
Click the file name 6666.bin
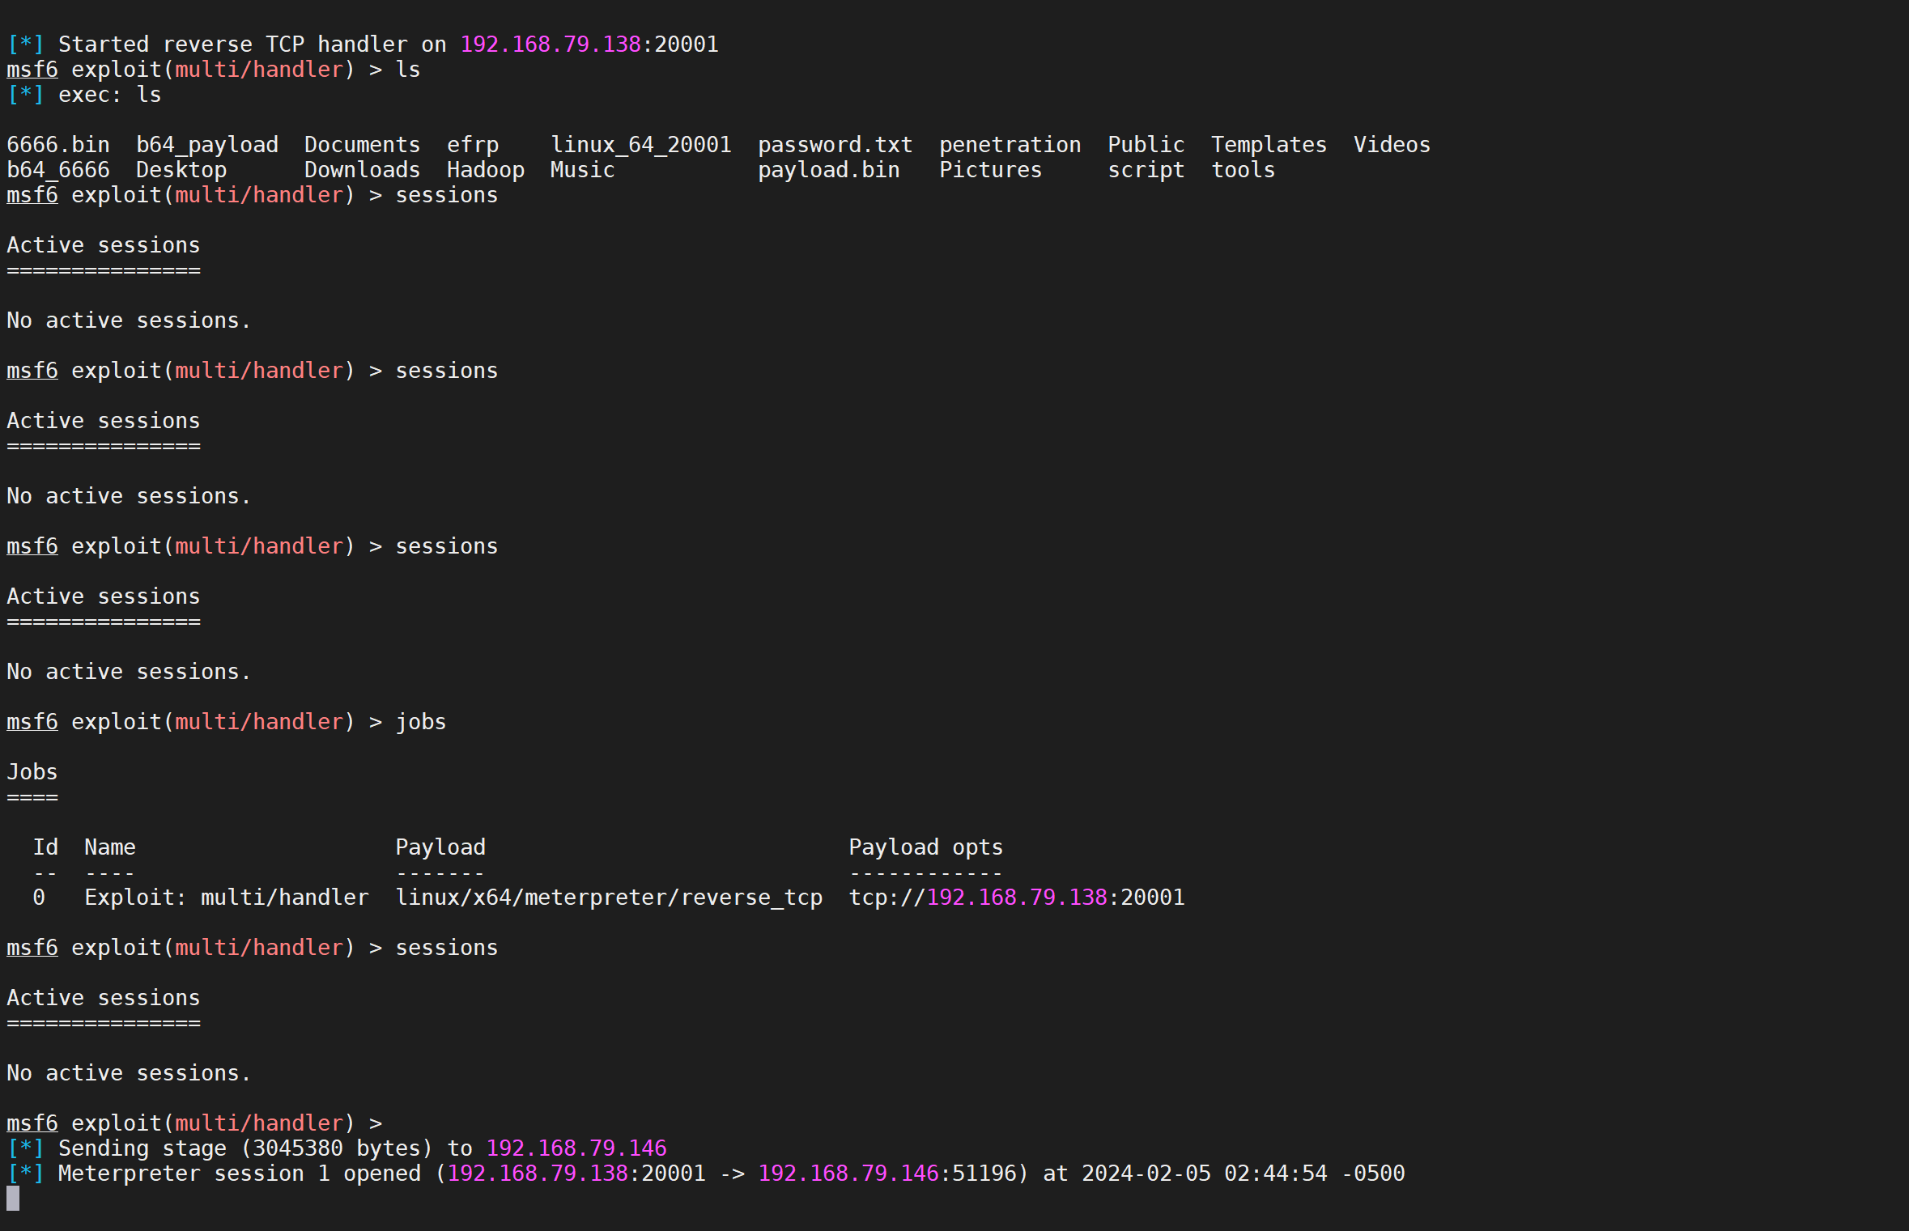pyautogui.click(x=58, y=145)
